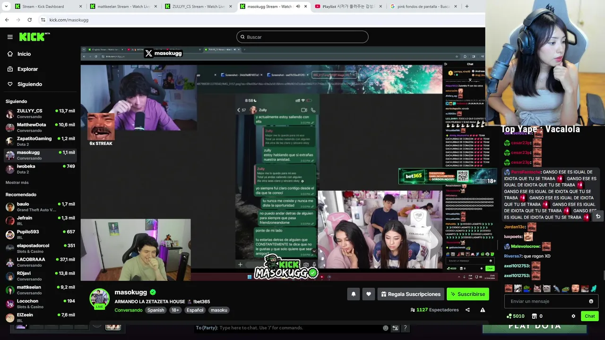Open ElZeein recommended channel
The width and height of the screenshot is (605, 340).
40,317
